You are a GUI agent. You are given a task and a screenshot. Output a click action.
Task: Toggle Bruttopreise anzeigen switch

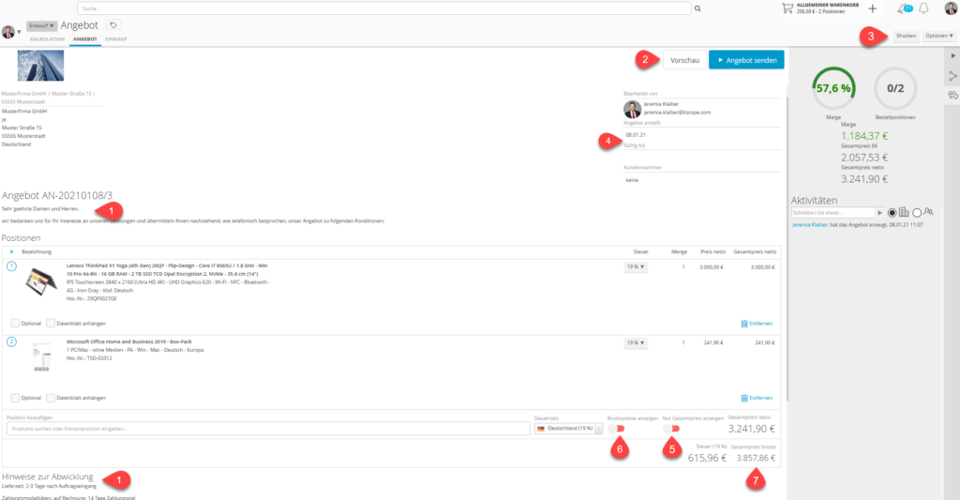[617, 429]
